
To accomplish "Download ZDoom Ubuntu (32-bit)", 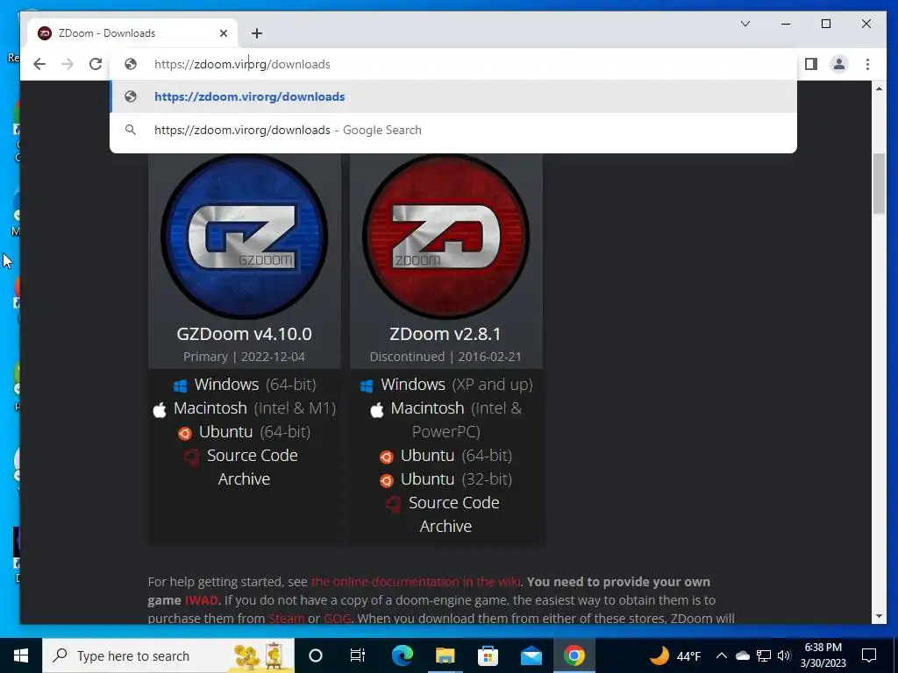I will pos(456,479).
